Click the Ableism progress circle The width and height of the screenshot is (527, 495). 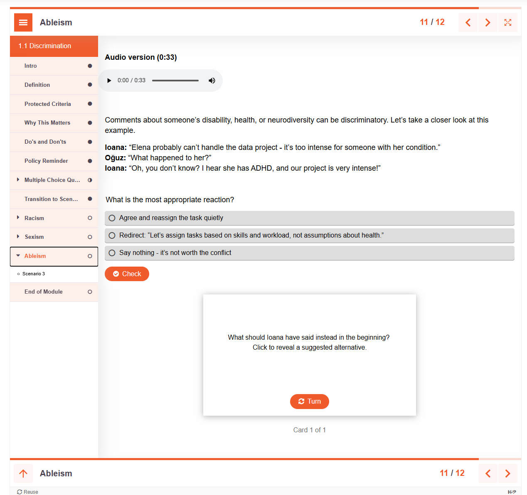(90, 256)
